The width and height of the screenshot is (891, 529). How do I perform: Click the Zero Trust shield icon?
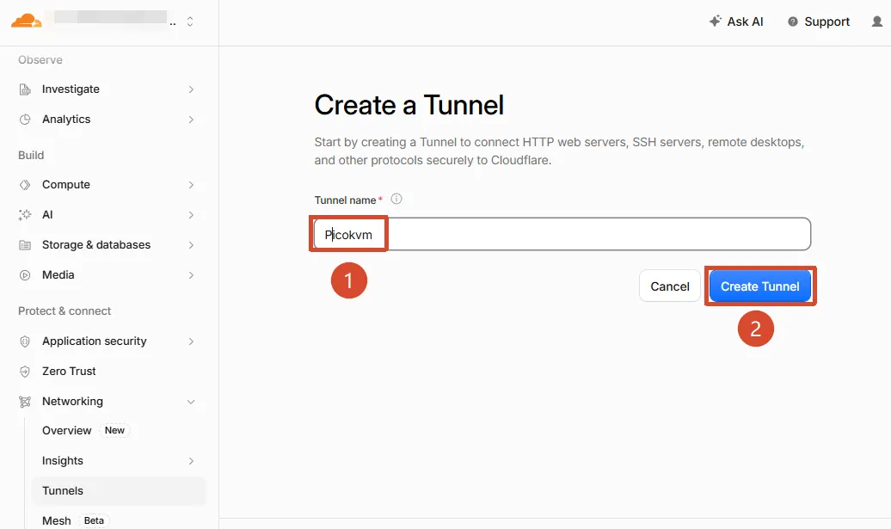[25, 371]
